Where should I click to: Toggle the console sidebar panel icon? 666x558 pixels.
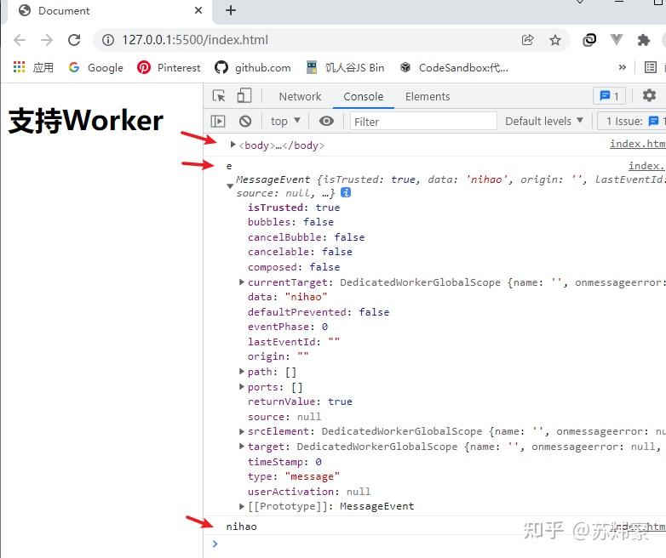coord(218,122)
